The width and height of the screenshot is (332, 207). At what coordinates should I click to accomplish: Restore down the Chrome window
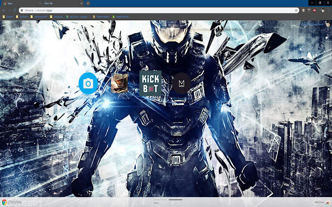coord(320,3)
